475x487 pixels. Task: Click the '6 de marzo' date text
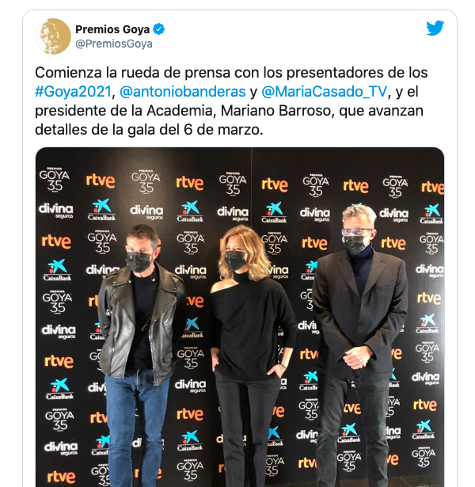(223, 130)
